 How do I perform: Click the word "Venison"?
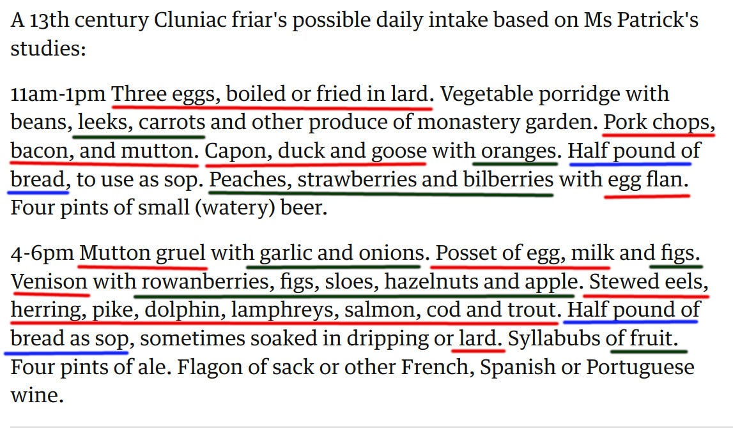[x=49, y=282]
